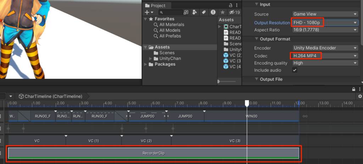Click the VC (4) prefab cube icon
This screenshot has height=164, width=363.
point(226,66)
